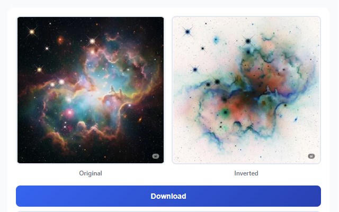Click the pair of dark stars in Inverted image
The image size is (339, 212).
tap(213, 83)
